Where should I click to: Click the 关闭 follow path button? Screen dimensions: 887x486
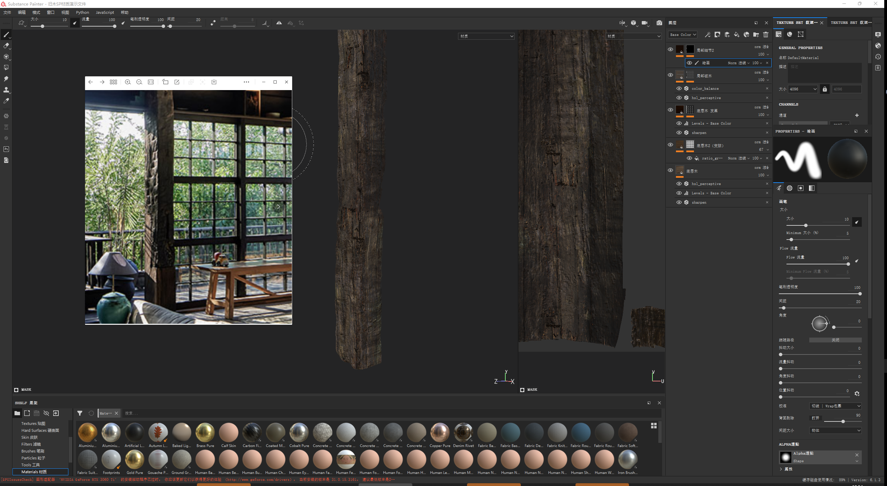click(835, 340)
